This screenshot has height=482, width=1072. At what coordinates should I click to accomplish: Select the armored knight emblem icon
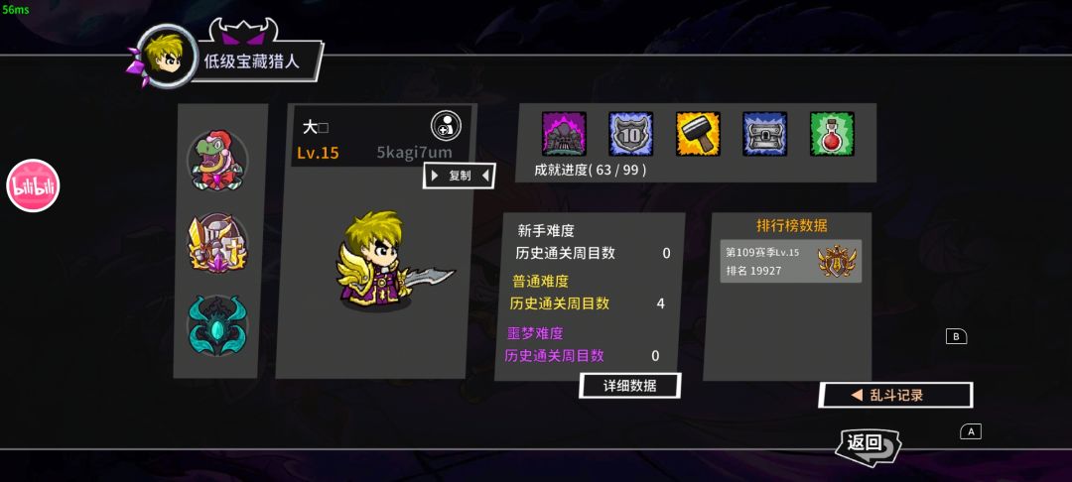[217, 243]
